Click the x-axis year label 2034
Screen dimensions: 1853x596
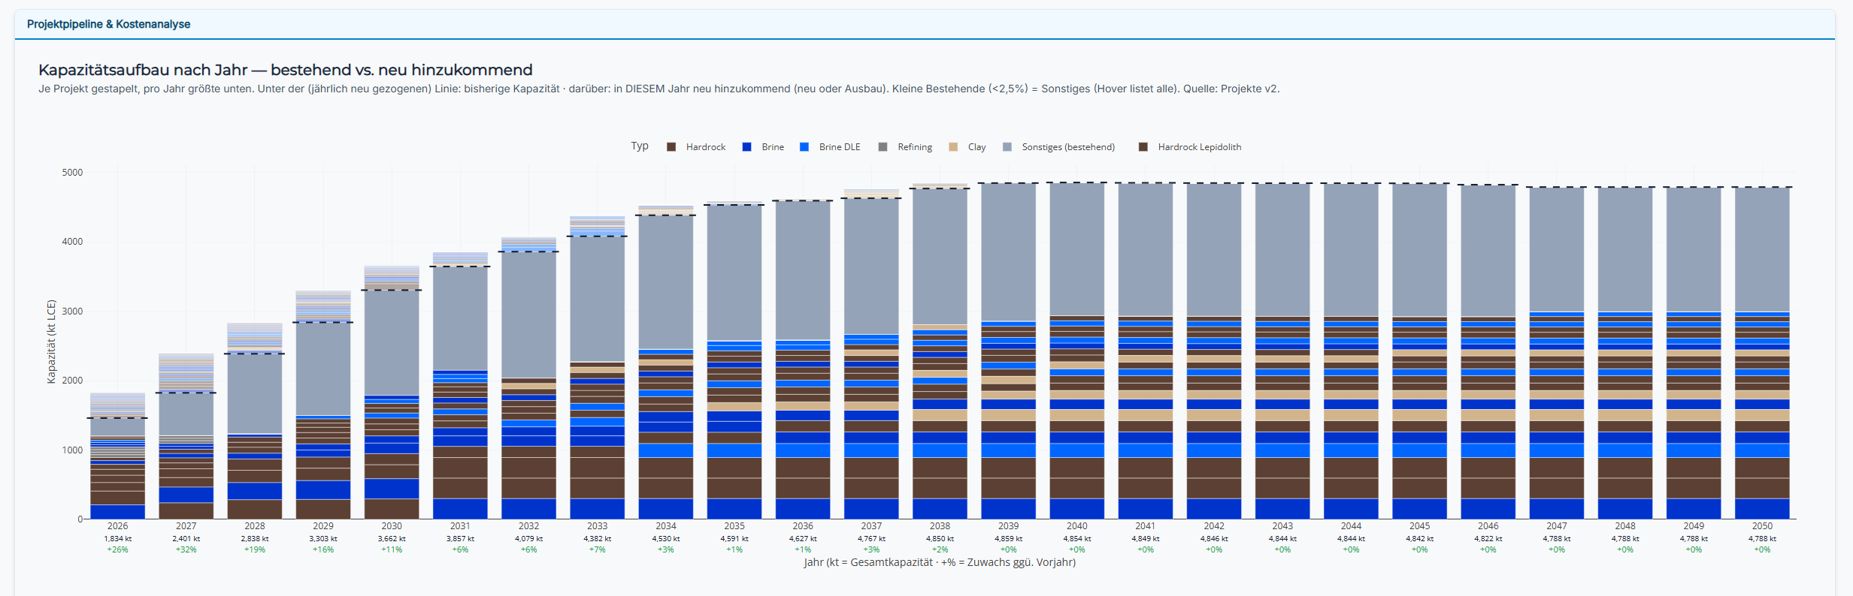click(x=665, y=526)
